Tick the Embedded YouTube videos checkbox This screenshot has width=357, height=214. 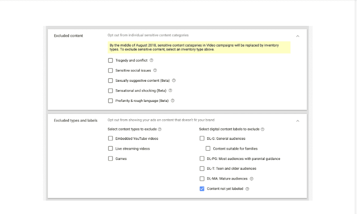pyautogui.click(x=111, y=138)
